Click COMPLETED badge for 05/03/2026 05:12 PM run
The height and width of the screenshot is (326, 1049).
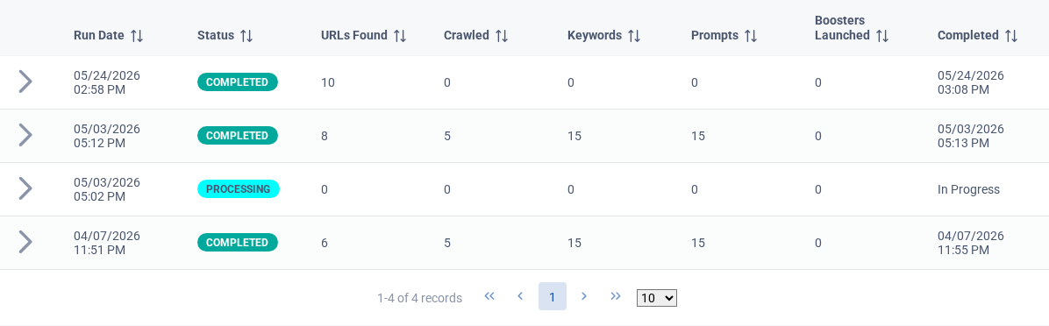[238, 136]
